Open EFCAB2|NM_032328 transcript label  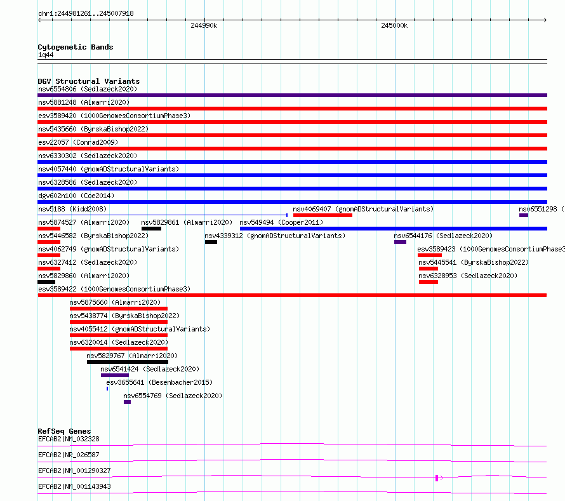pyautogui.click(x=69, y=439)
